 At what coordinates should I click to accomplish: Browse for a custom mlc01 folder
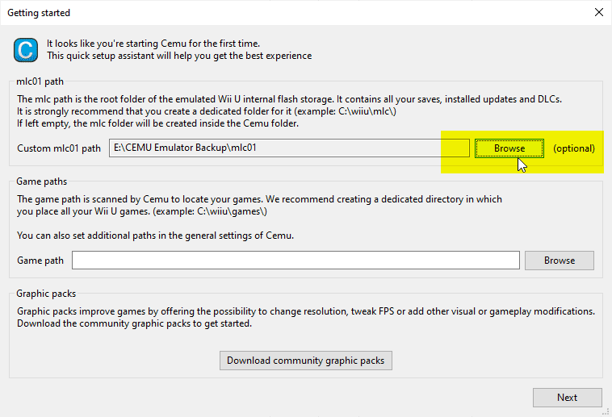tap(509, 148)
